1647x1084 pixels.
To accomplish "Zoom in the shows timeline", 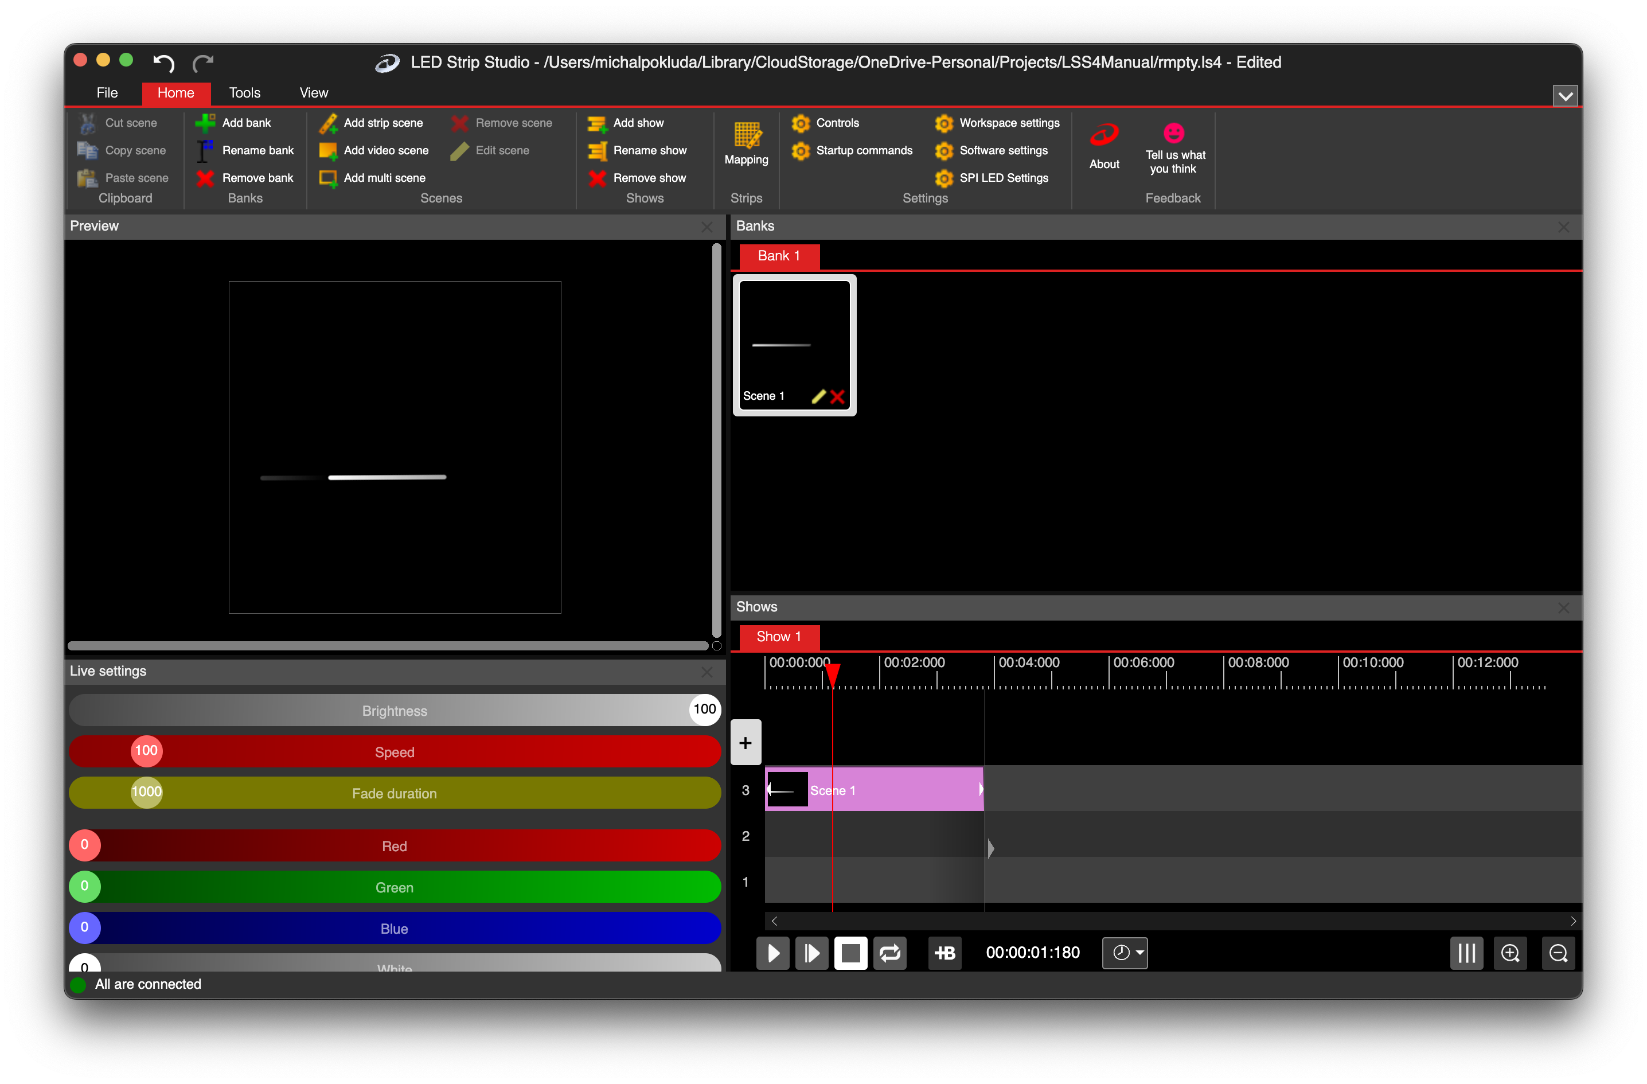I will coord(1510,953).
